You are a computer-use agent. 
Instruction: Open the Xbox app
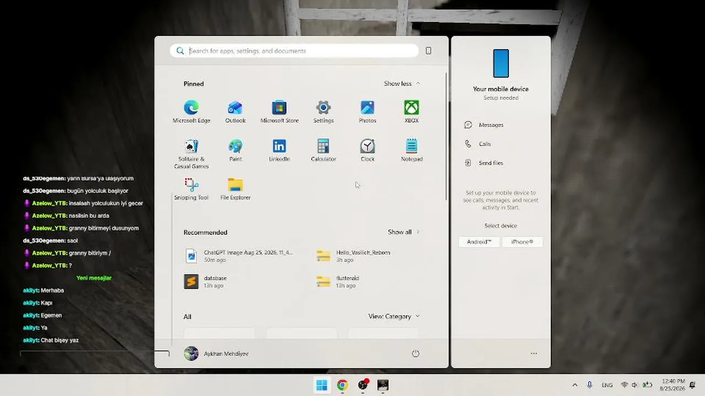click(x=411, y=112)
